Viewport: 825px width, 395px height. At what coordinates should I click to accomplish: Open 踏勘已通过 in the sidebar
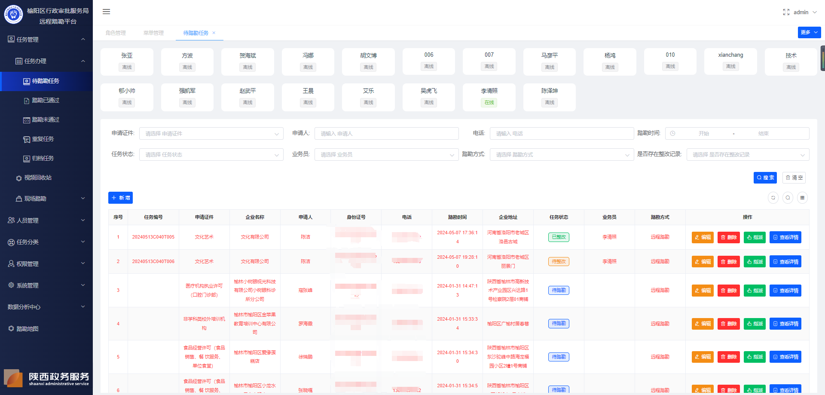pyautogui.click(x=46, y=100)
